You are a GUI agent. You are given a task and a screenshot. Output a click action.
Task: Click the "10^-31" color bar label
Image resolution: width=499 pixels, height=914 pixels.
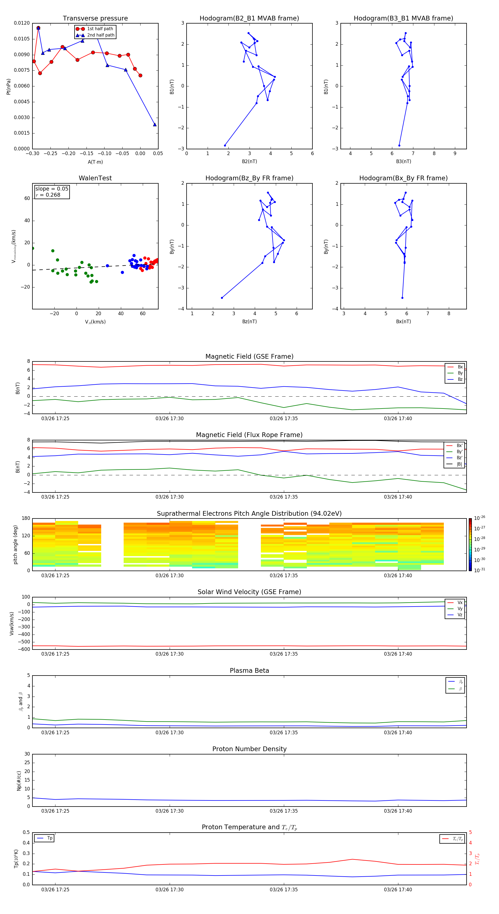click(480, 570)
